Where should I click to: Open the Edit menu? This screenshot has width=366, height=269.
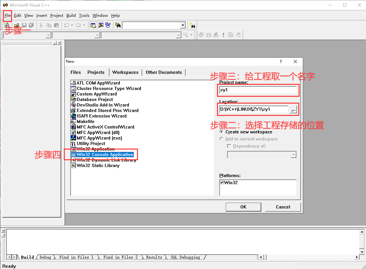(17, 16)
